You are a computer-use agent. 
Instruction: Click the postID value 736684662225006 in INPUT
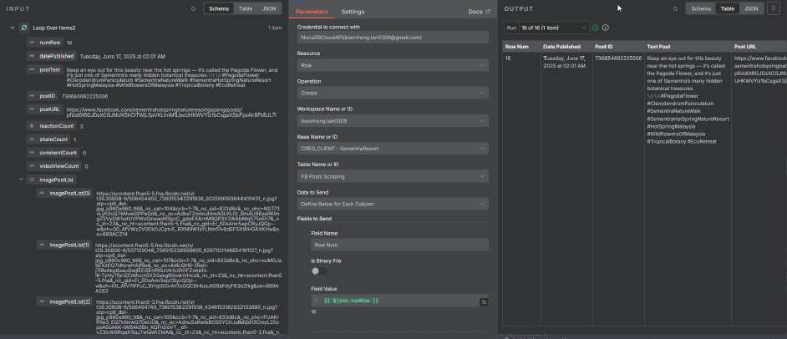pyautogui.click(x=84, y=96)
